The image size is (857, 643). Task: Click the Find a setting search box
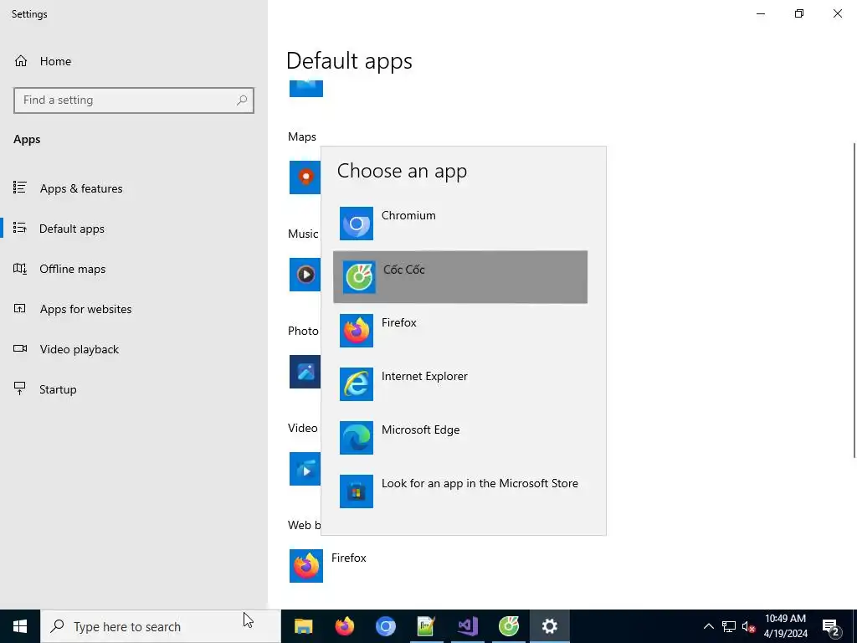[134, 100]
